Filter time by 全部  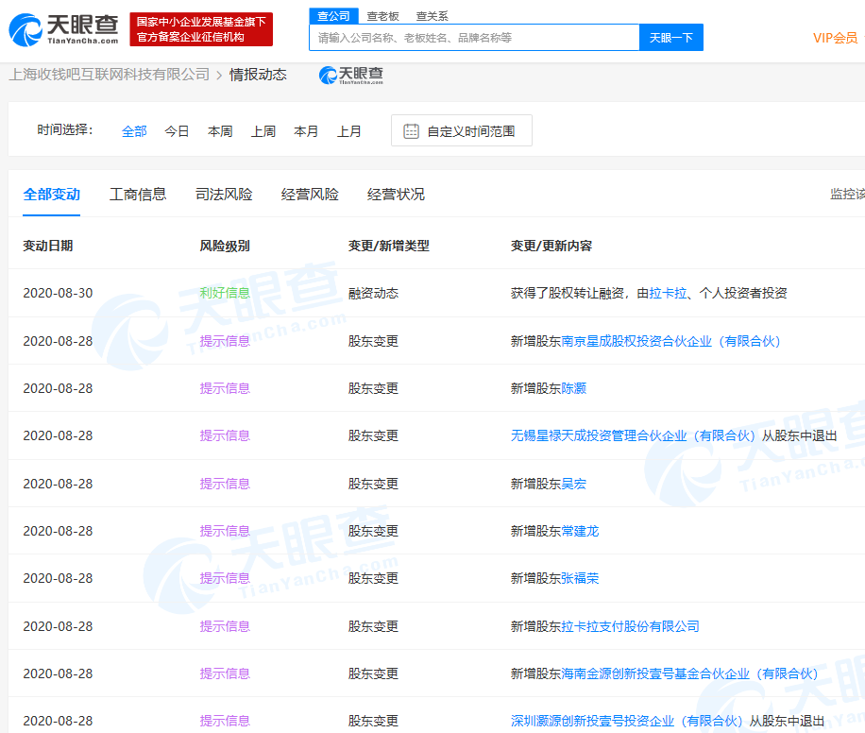point(134,131)
